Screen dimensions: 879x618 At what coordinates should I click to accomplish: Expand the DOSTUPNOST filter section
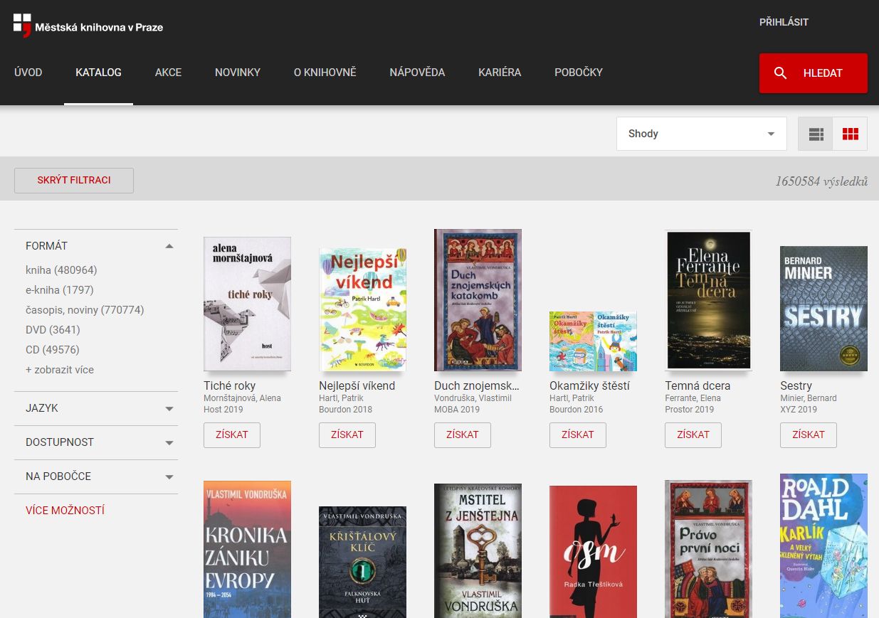pyautogui.click(x=169, y=442)
